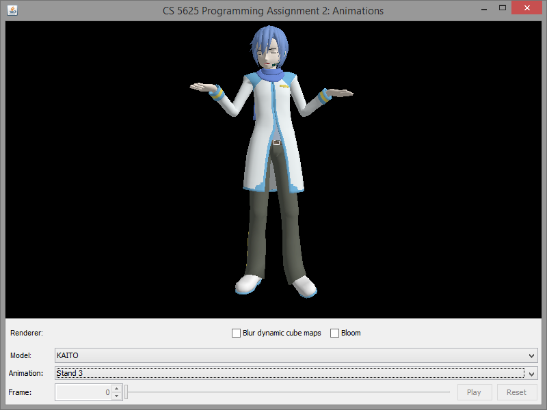
Task: Click the Reset button
Action: [x=516, y=392]
